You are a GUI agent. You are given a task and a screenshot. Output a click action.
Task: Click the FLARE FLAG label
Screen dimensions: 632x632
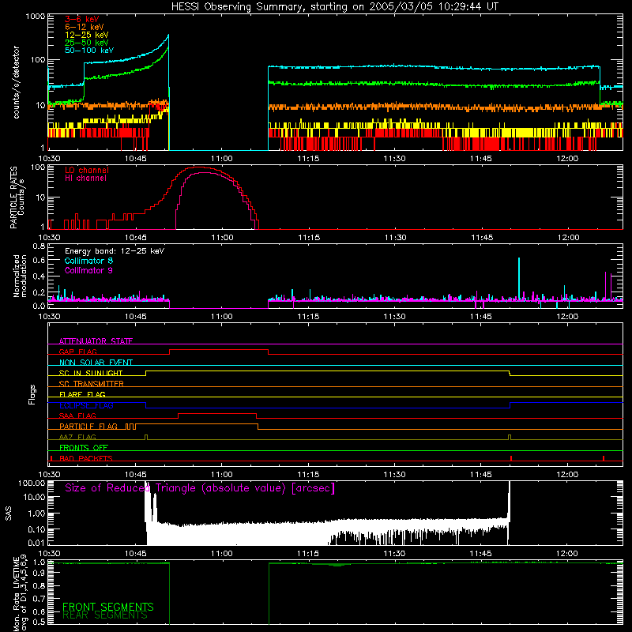coord(82,394)
